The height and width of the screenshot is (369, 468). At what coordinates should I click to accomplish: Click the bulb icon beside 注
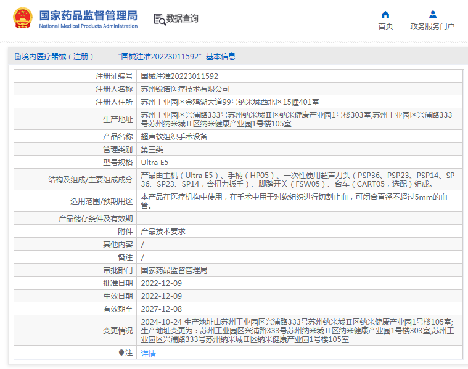pyautogui.click(x=121, y=353)
